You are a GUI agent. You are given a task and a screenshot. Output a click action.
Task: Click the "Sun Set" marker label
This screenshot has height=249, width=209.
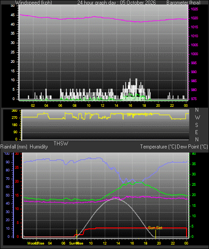coord(155,228)
